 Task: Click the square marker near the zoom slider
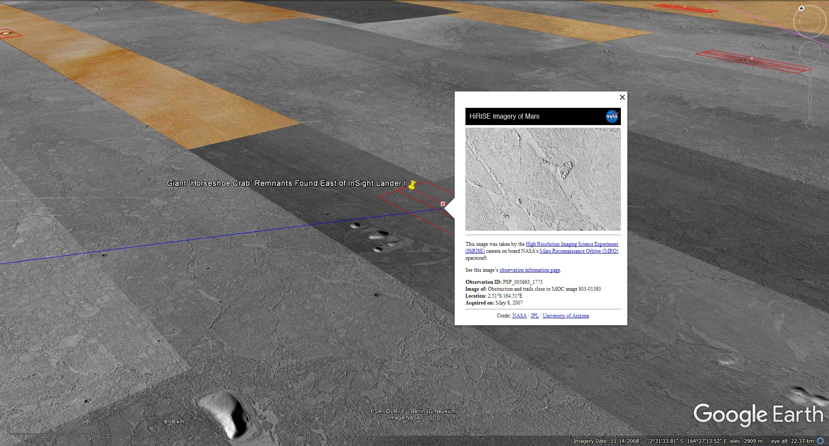pos(752,58)
